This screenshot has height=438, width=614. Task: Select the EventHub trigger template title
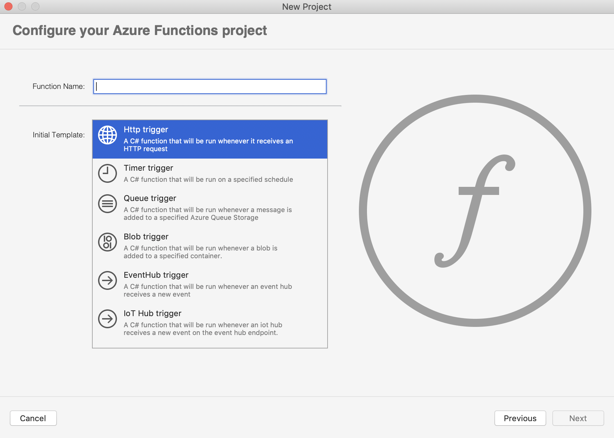pos(156,275)
